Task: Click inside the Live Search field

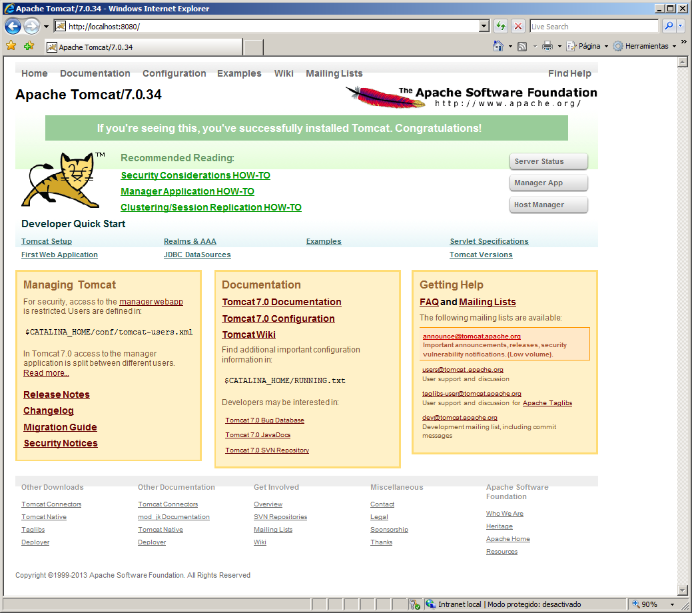Action: pos(593,27)
